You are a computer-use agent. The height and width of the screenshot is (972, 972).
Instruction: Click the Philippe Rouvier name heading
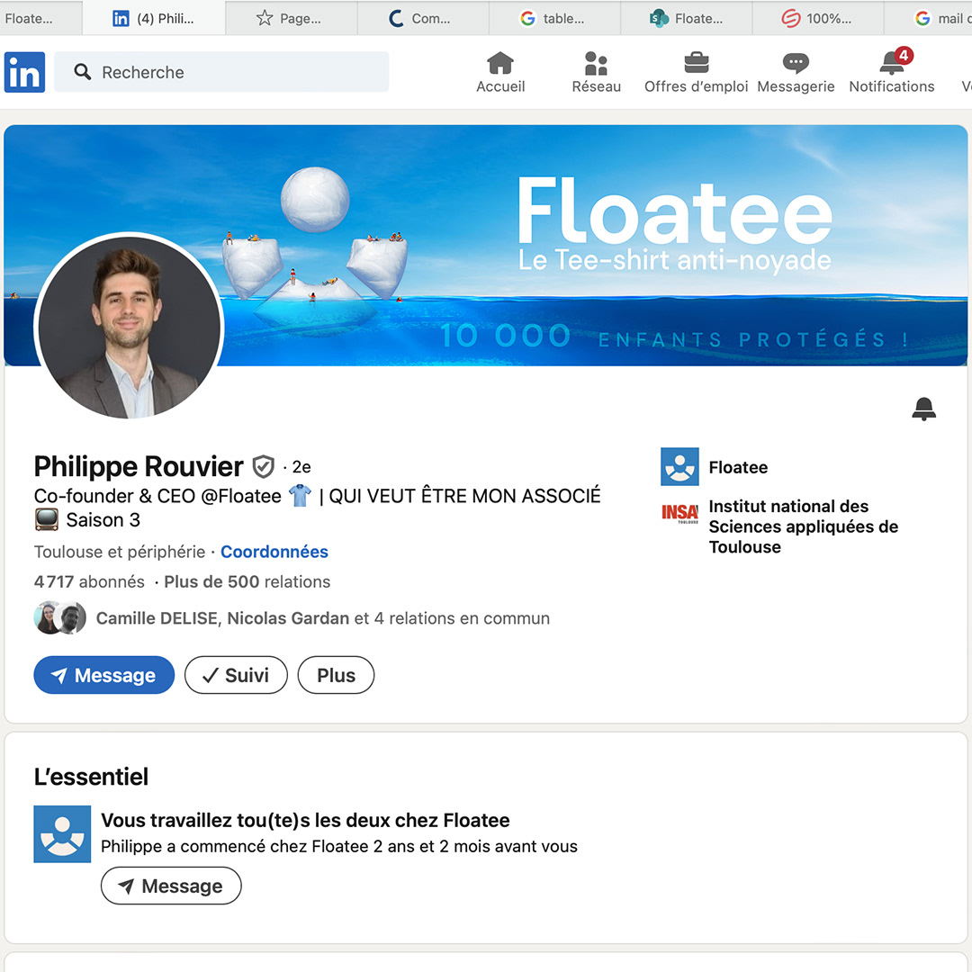click(x=139, y=466)
